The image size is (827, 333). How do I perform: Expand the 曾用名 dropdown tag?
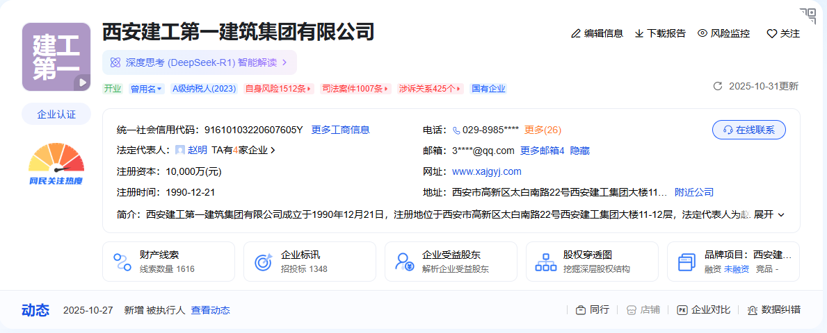coord(146,89)
